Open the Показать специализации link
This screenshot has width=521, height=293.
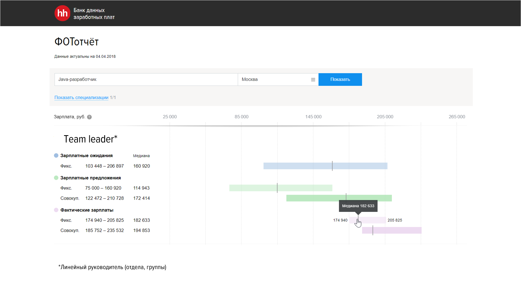(x=81, y=97)
